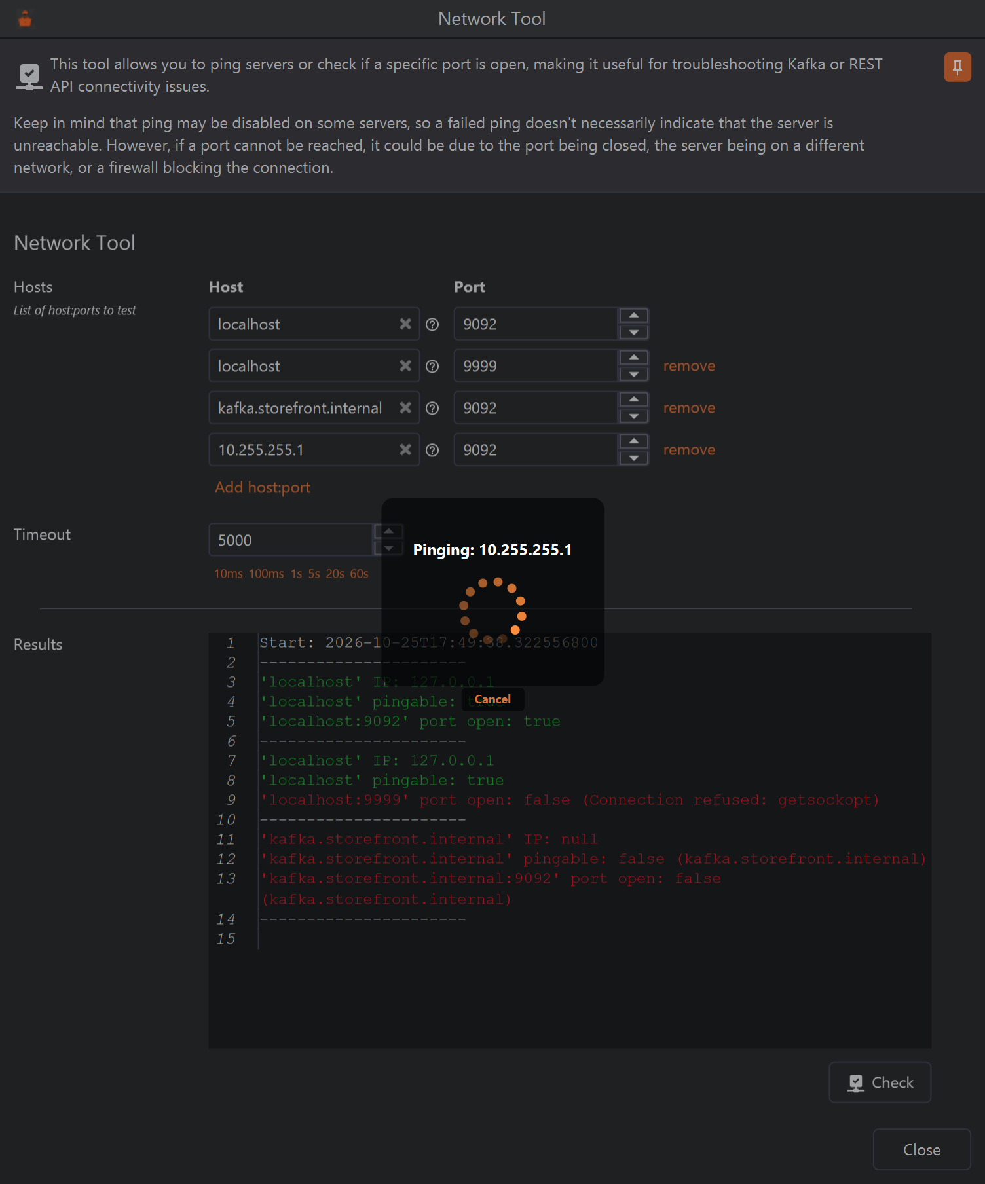
Task: Close the Network Tool dialog
Action: click(x=921, y=1149)
